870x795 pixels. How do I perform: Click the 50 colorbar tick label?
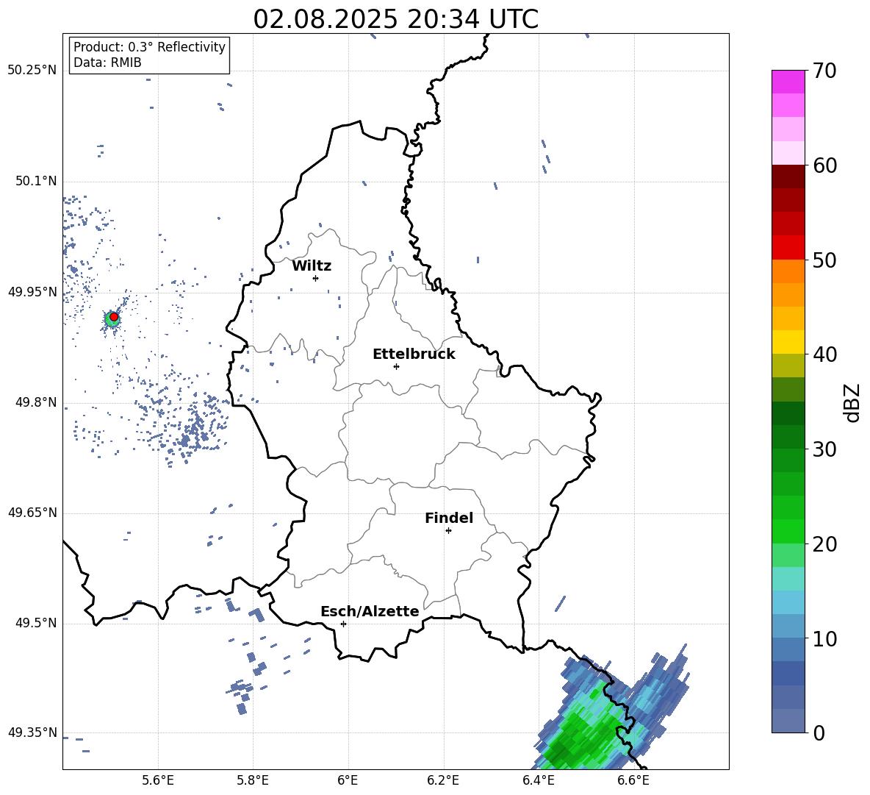[824, 260]
